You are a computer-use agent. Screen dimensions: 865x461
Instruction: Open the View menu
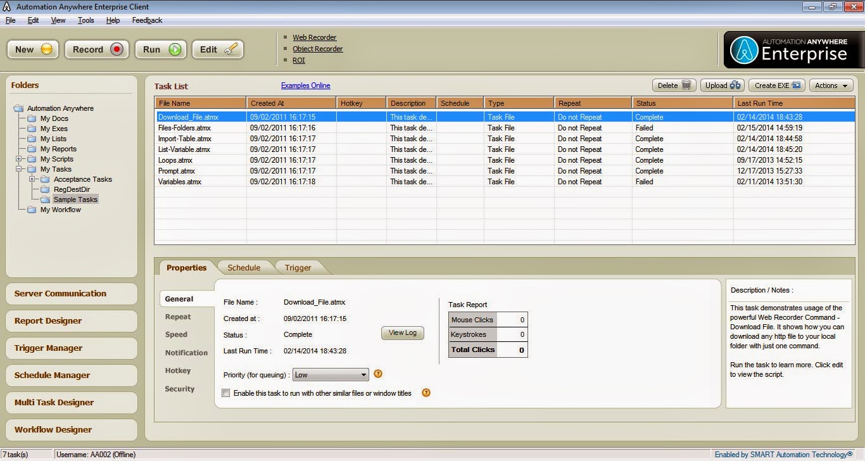[58, 20]
